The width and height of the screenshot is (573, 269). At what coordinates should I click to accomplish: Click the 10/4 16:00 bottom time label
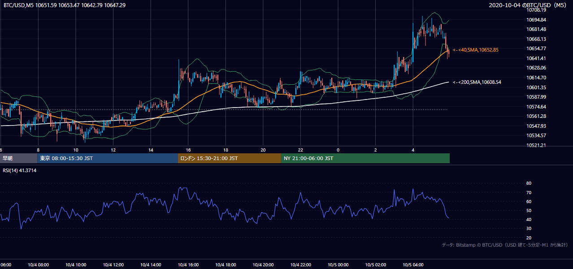click(188, 265)
